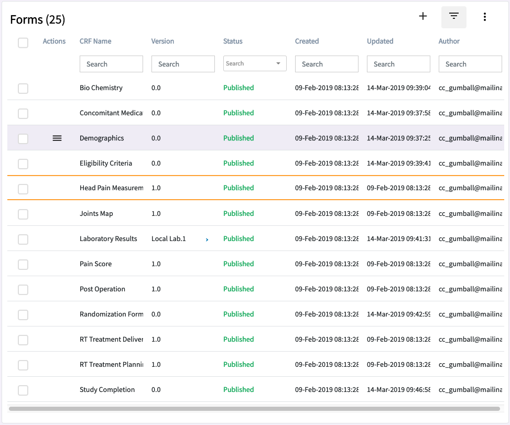Open the Eligibility Criteria form
Viewport: 510px width, 425px height.
coord(106,164)
